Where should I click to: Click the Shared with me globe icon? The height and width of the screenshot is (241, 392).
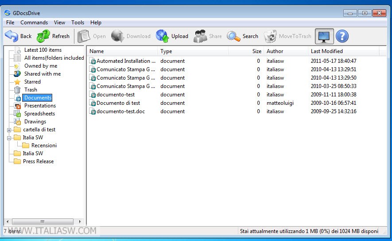pyautogui.click(x=17, y=74)
